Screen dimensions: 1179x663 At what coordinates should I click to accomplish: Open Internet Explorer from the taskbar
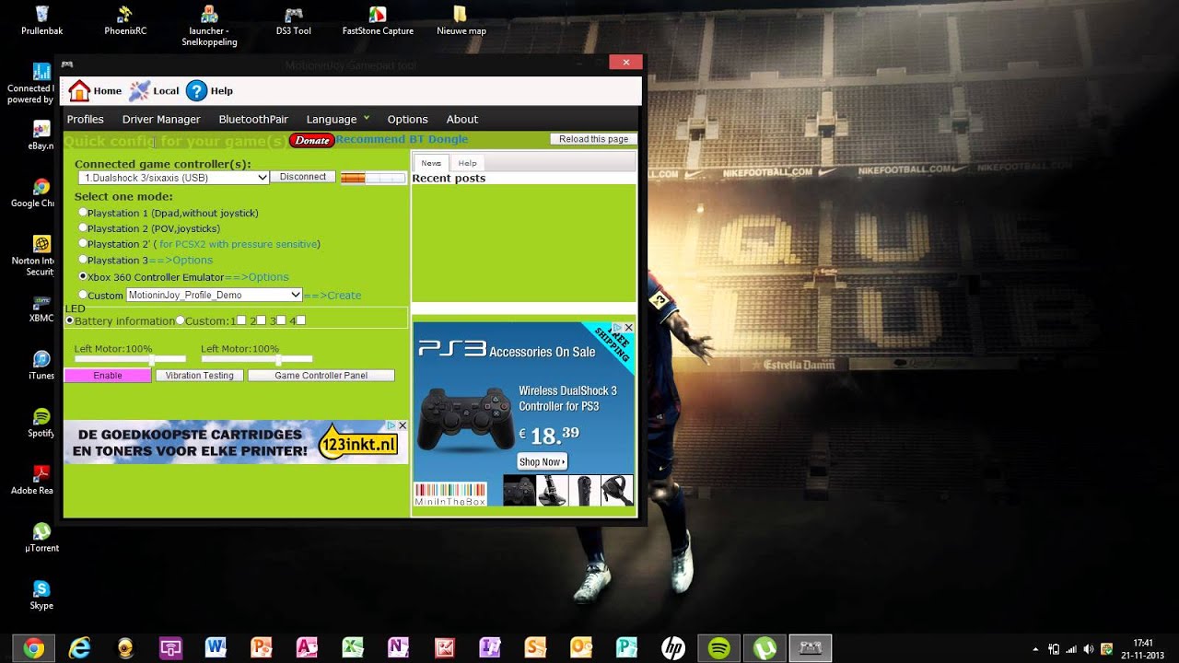(x=80, y=648)
